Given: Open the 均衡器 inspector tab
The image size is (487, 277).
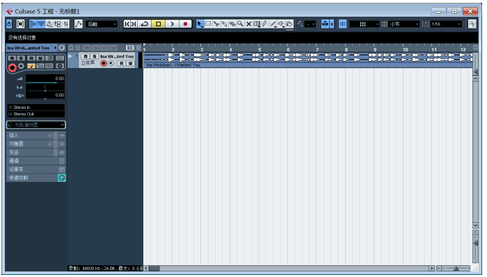Looking at the screenshot, I should click(x=29, y=144).
